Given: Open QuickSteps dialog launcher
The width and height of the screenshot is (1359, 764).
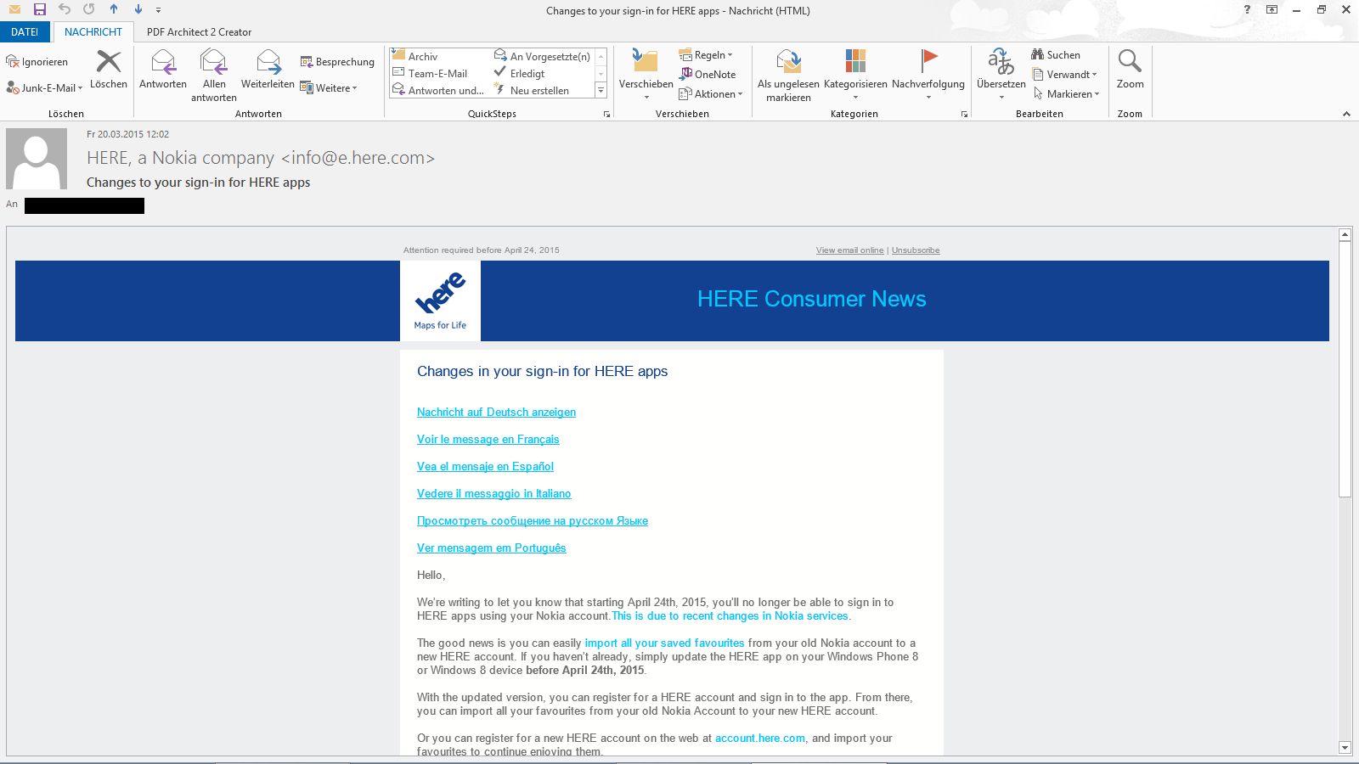Looking at the screenshot, I should 606,114.
